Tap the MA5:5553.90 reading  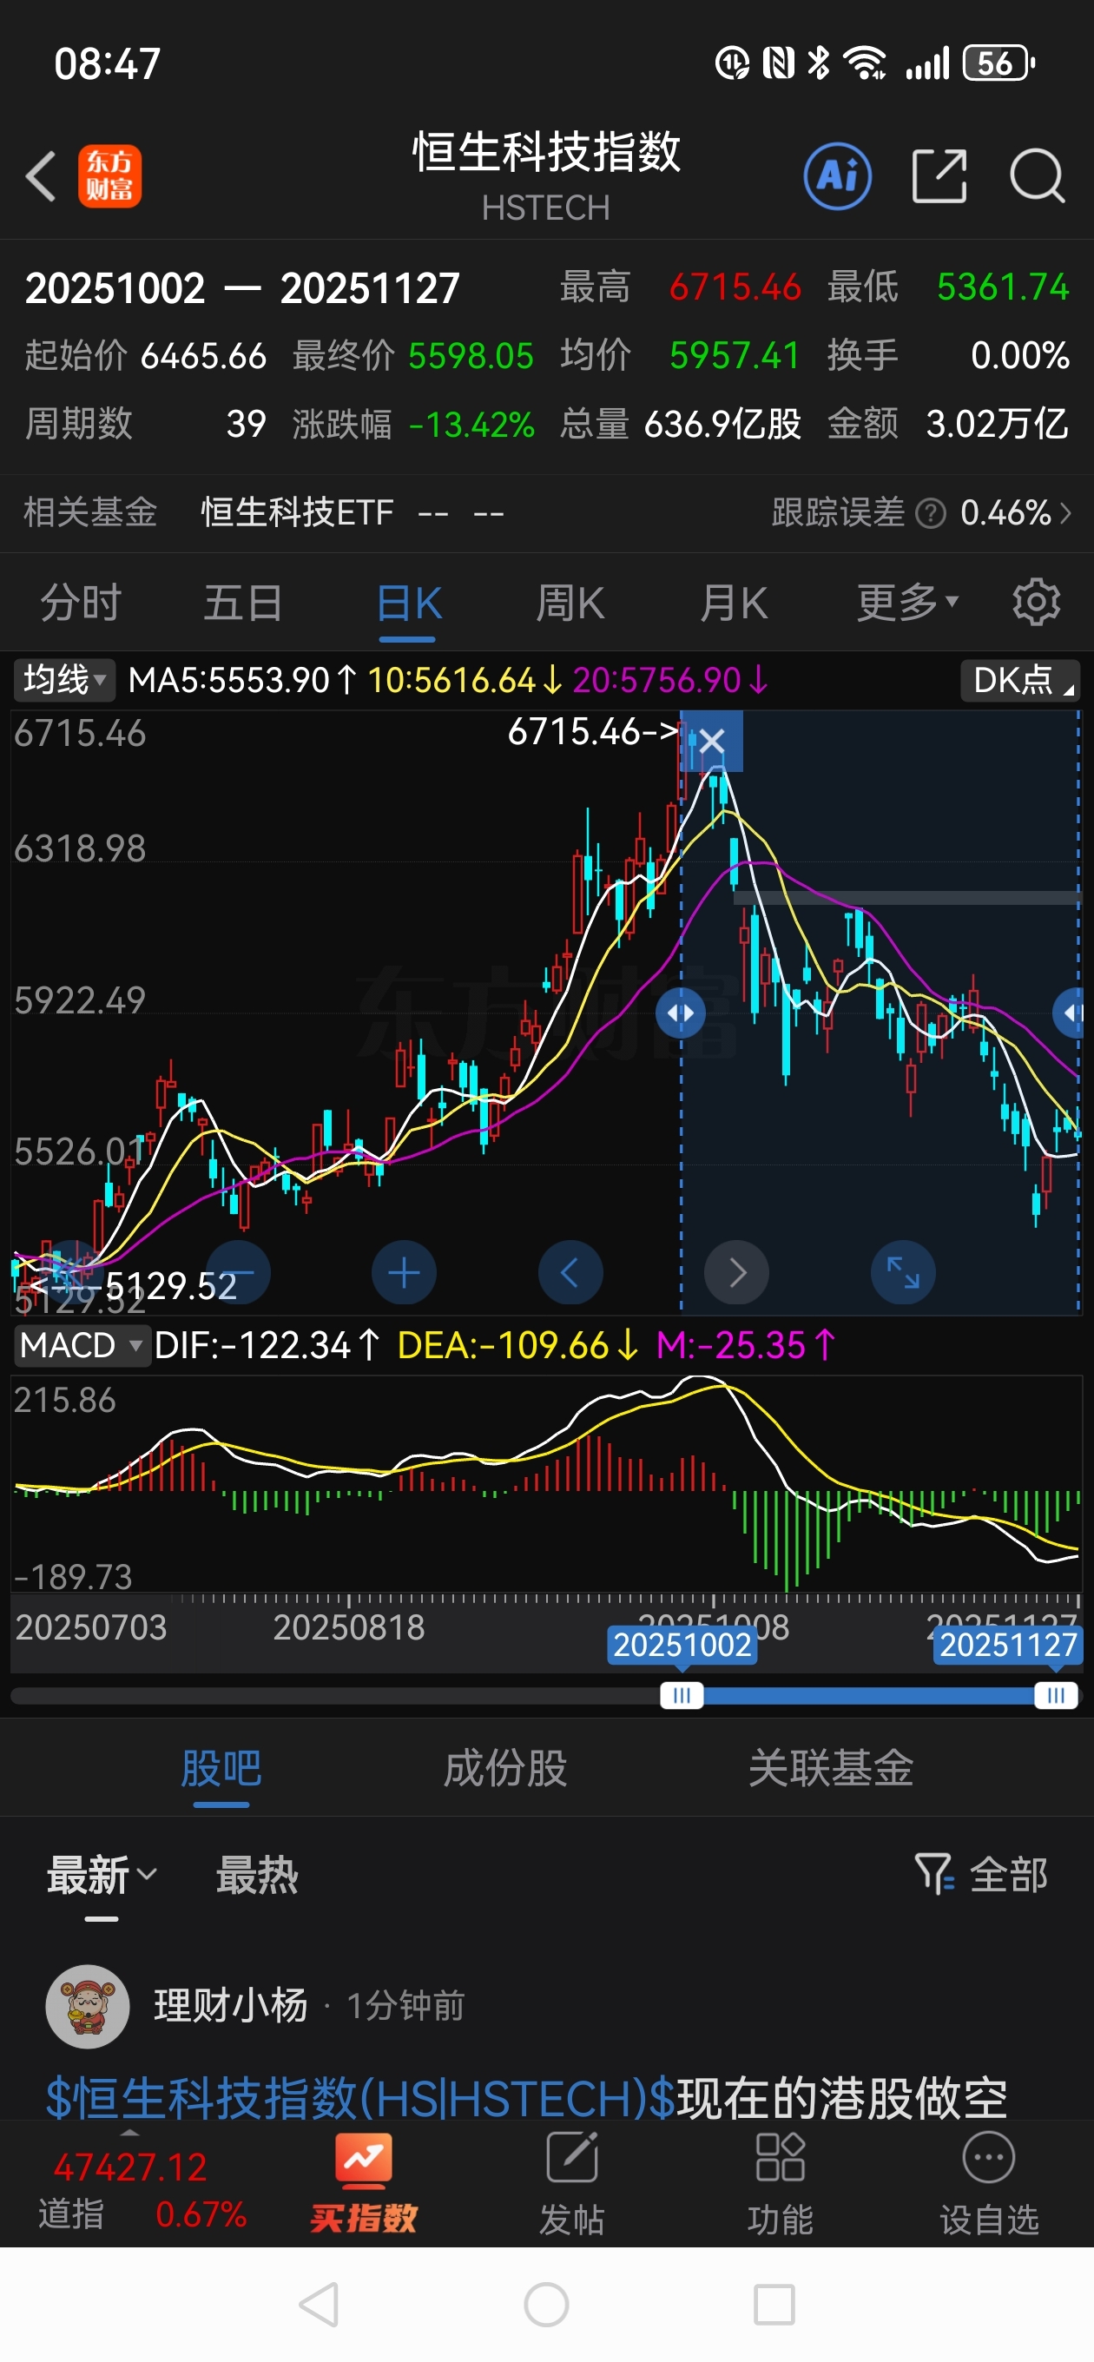coord(242,680)
